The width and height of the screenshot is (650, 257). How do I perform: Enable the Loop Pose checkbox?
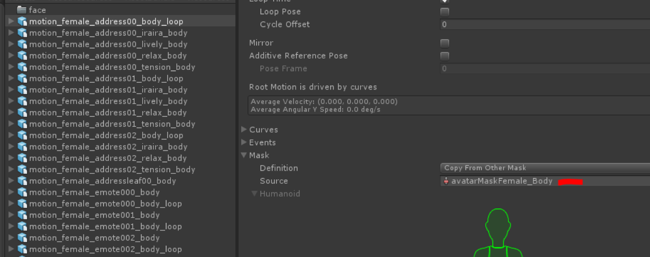tap(445, 12)
